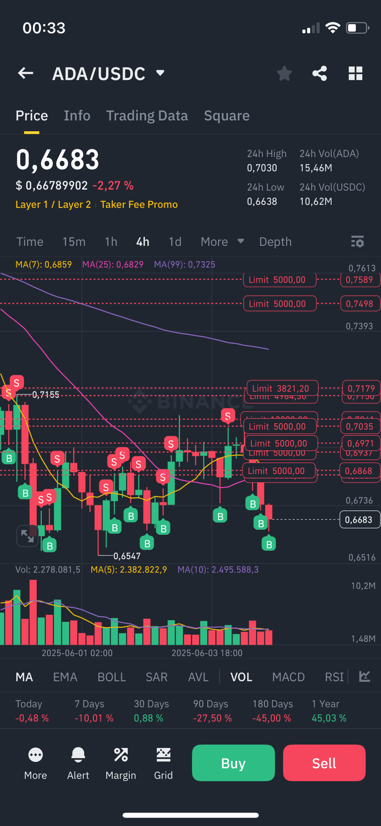Open the More timeframes dropdown
This screenshot has width=381, height=826.
tap(222, 241)
